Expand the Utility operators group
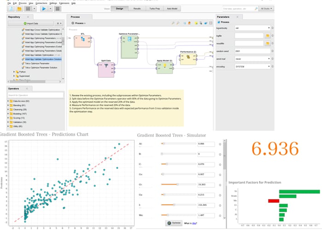Image resolution: width=322 pixels, height=230 pixels. (x=8, y=126)
